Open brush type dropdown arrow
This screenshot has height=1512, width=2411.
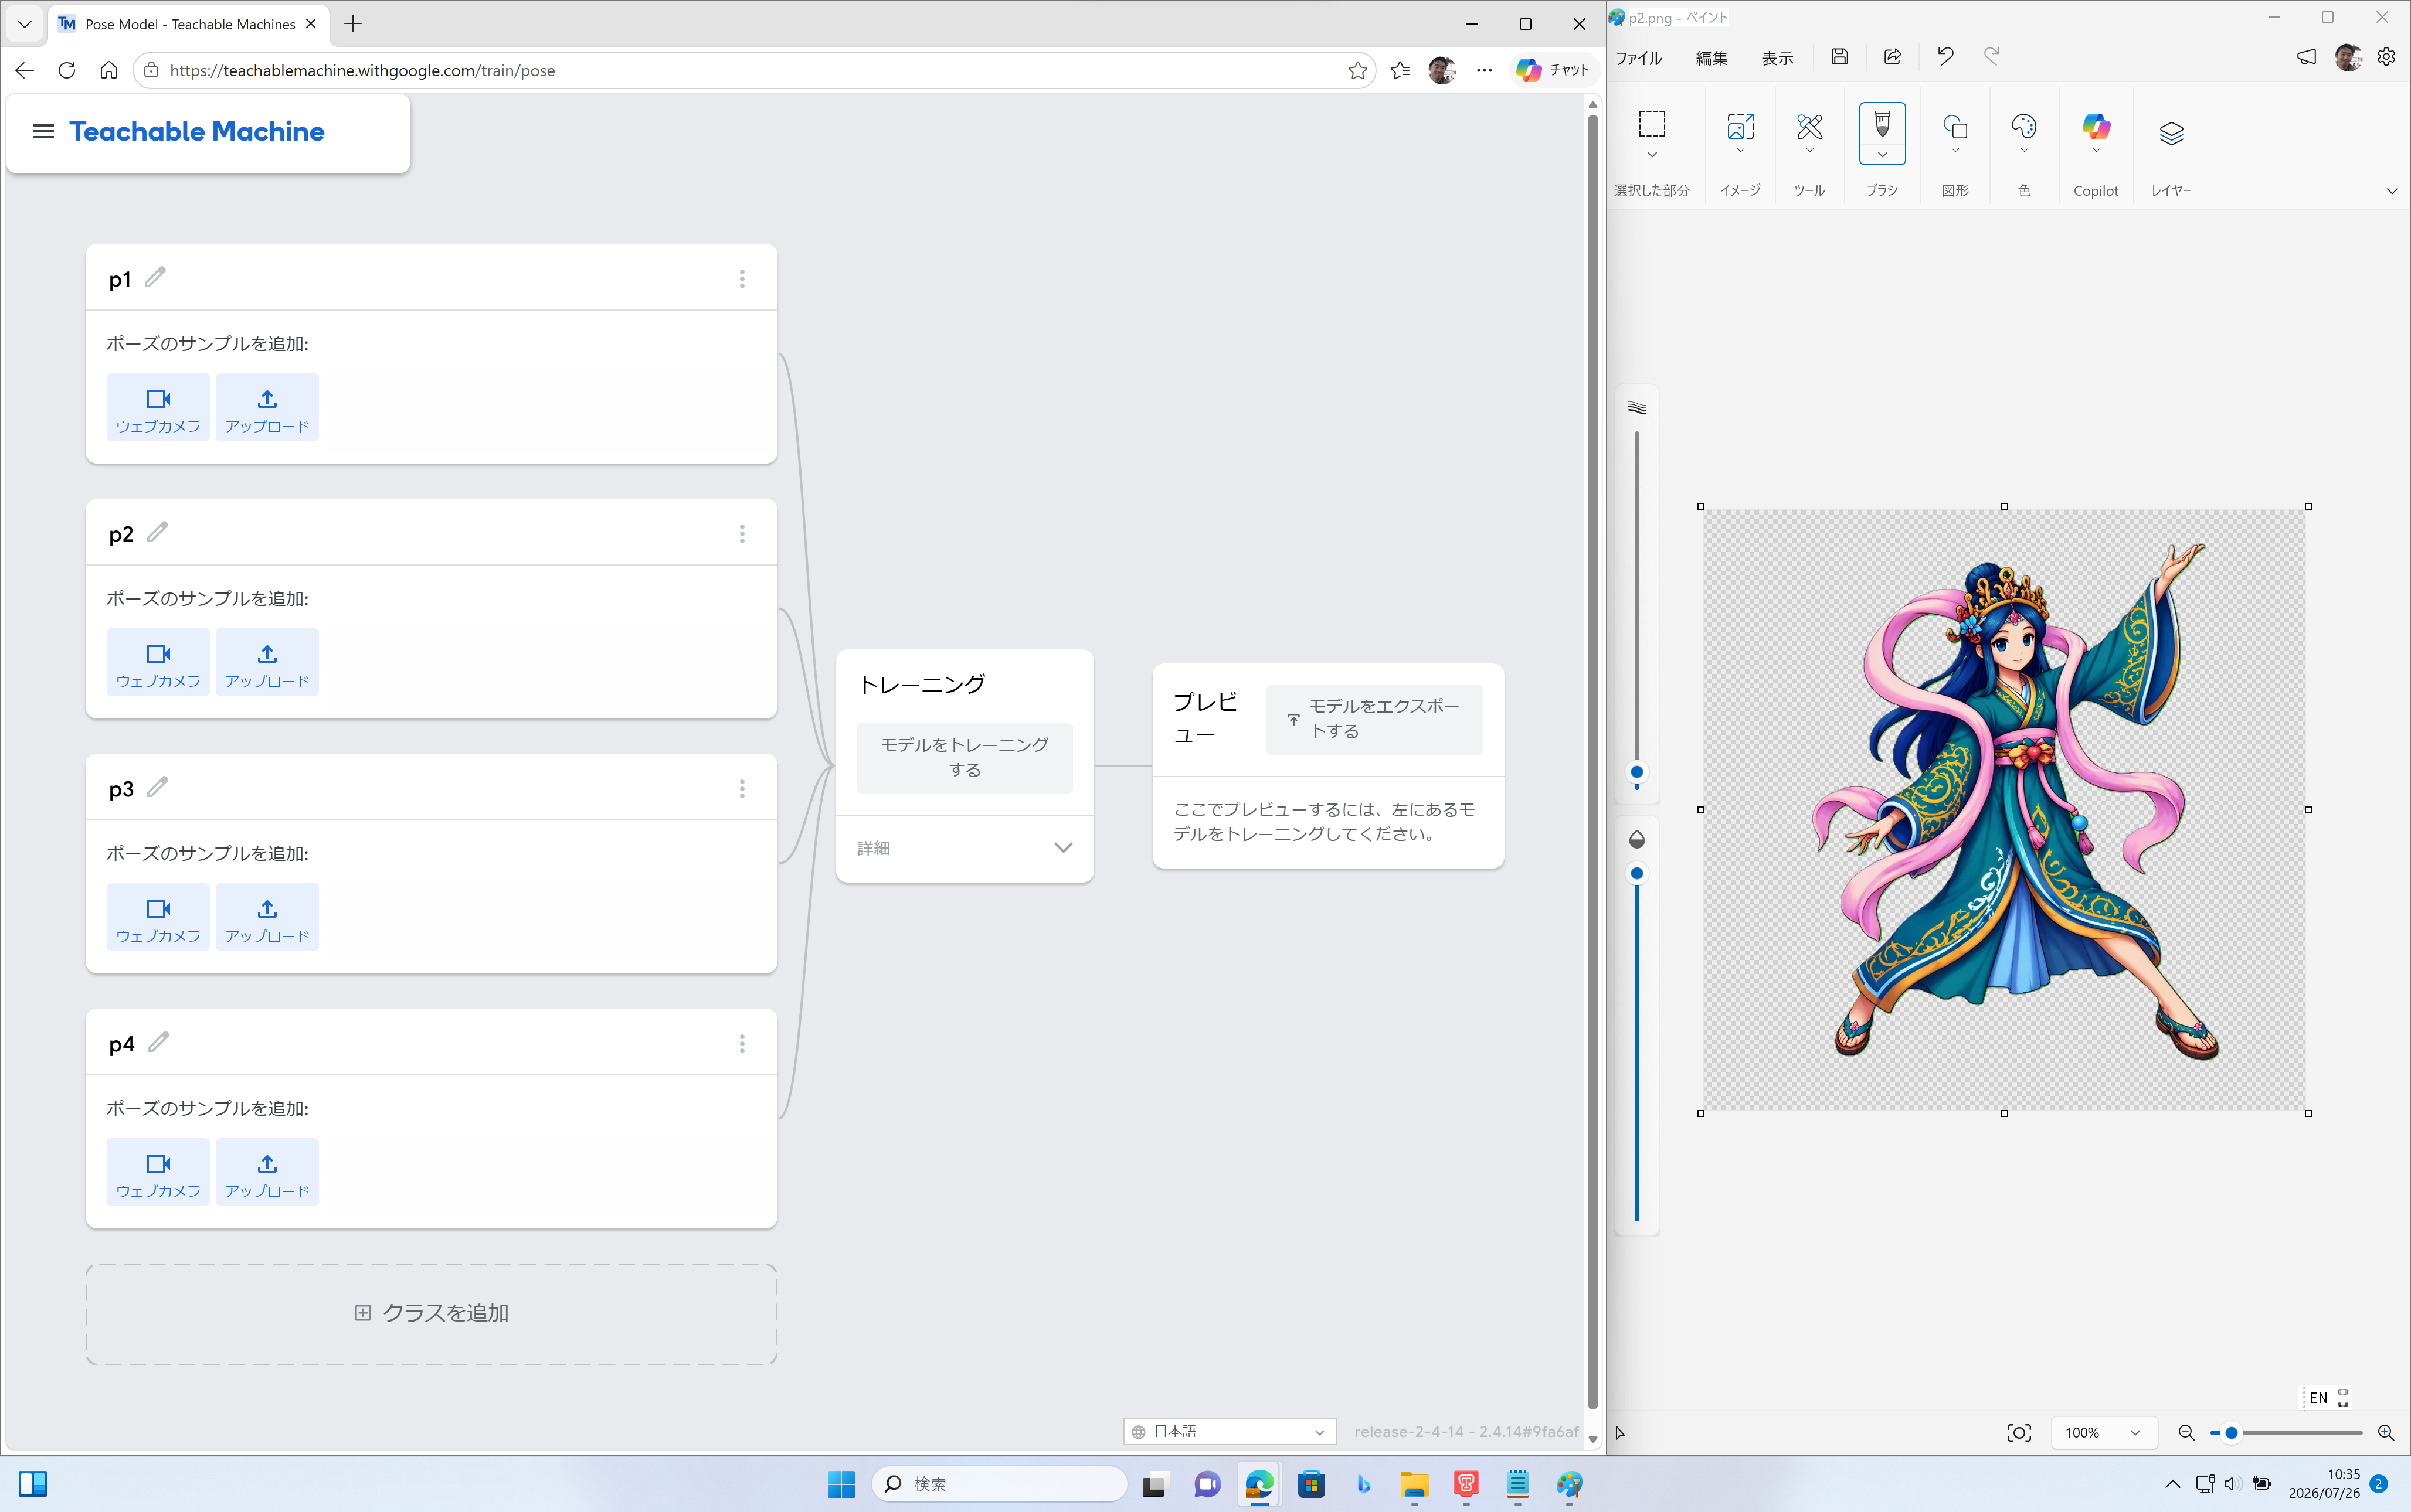pos(1882,154)
